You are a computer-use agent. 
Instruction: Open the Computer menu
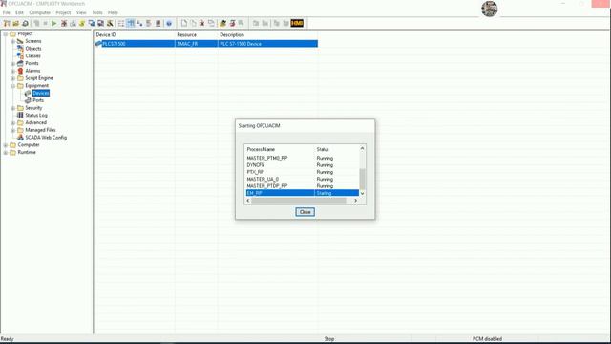click(39, 12)
